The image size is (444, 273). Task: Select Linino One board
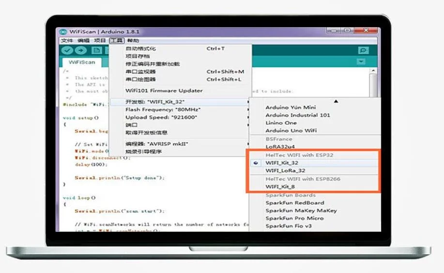point(315,123)
